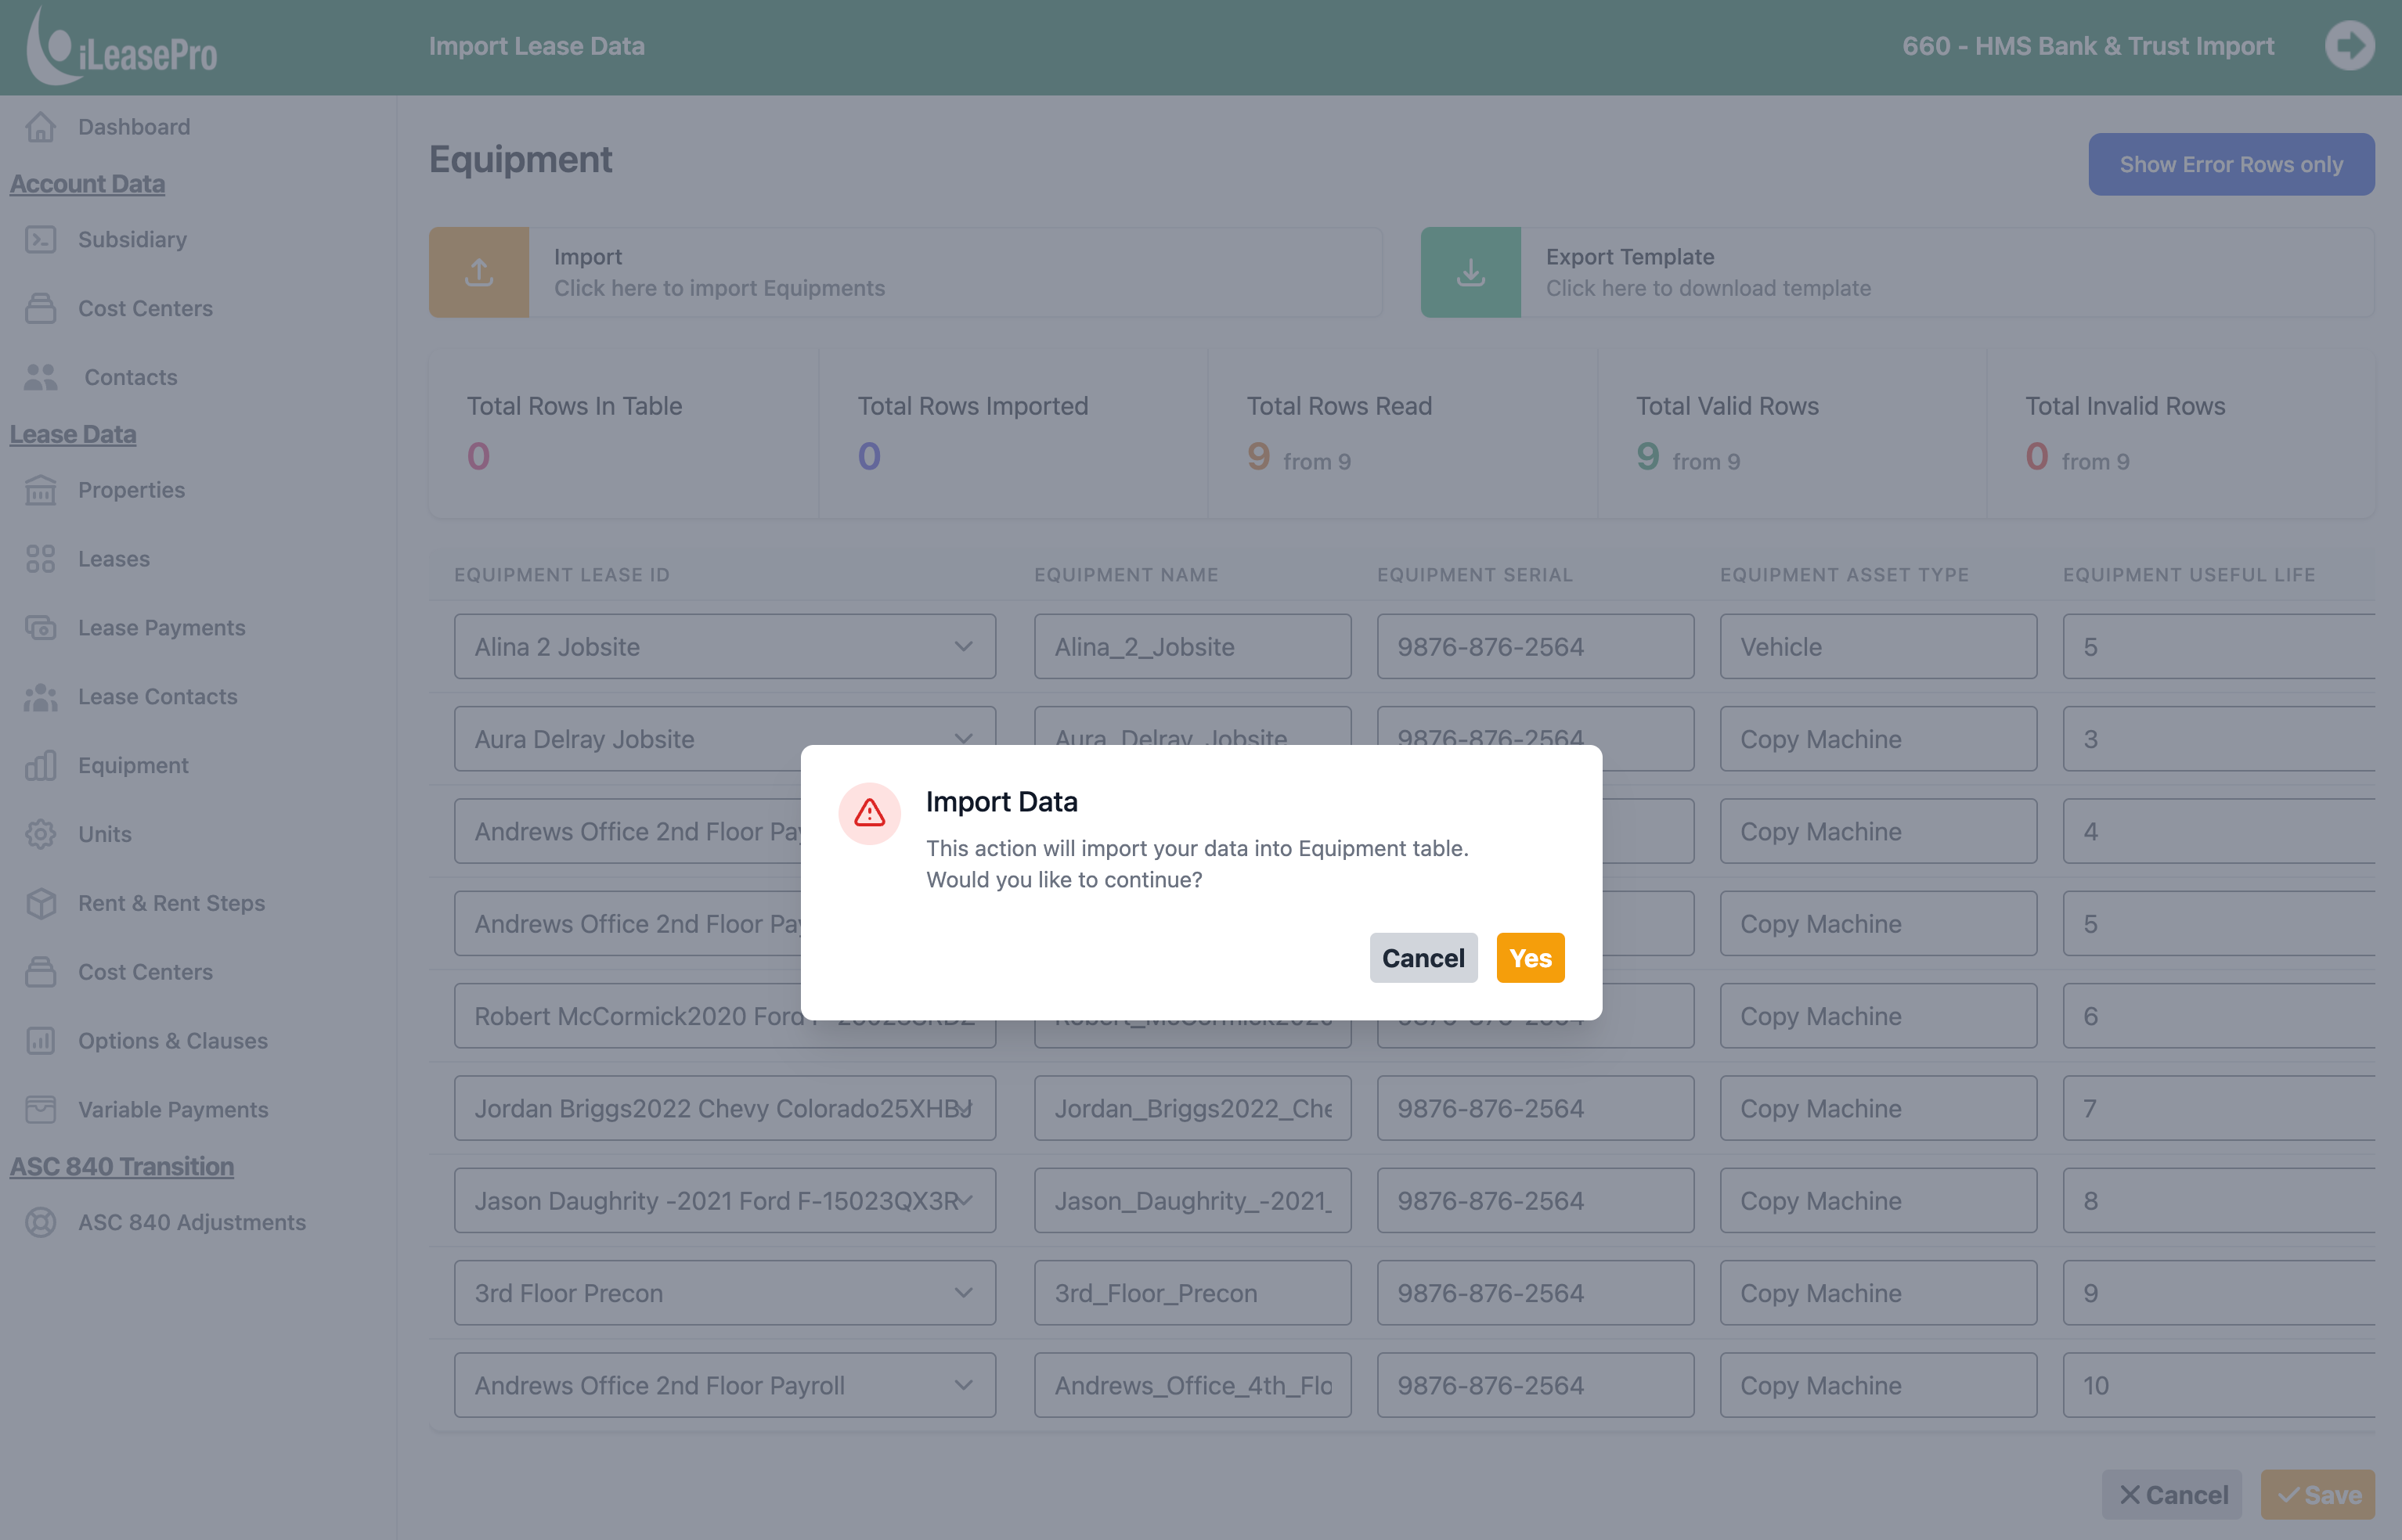Screen dimensions: 2402x1540
Task: Click the upper Cost Centers icon under Account Data
Action: (x=40, y=308)
